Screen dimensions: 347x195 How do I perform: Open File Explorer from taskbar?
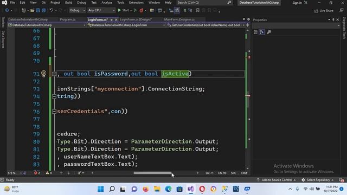click(157, 189)
